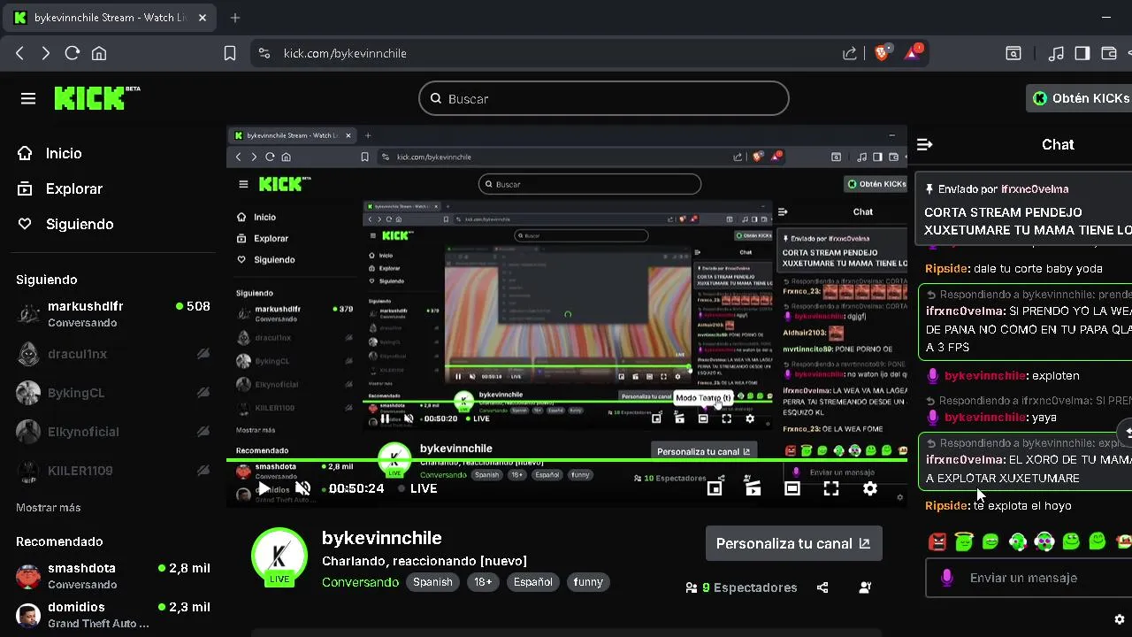Click Personaliza tu canal button
Viewport: 1132px width, 637px height.
pos(793,543)
